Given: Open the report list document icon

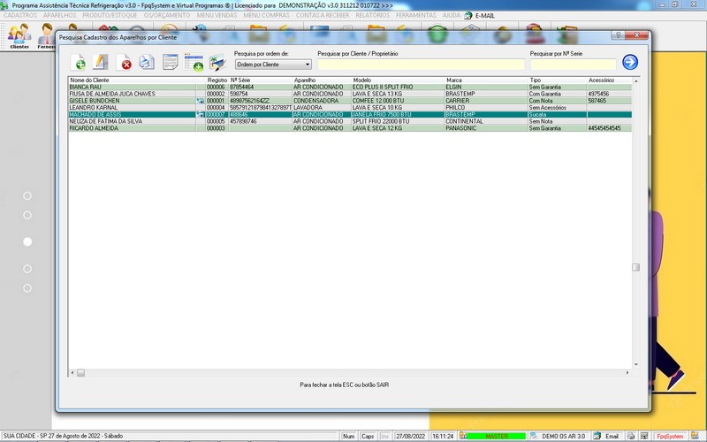Looking at the screenshot, I should click(170, 62).
